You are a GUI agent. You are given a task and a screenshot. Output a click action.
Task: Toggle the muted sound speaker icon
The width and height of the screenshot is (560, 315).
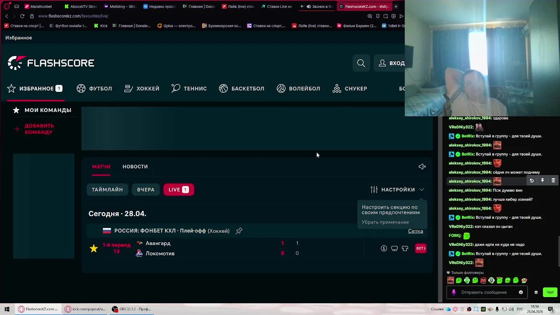[422, 167]
